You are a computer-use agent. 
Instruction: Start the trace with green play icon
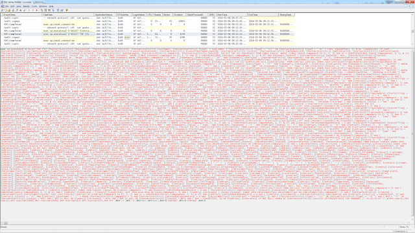point(29,10)
